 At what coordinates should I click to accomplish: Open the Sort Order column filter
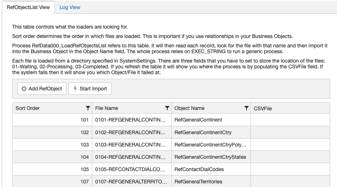88,108
